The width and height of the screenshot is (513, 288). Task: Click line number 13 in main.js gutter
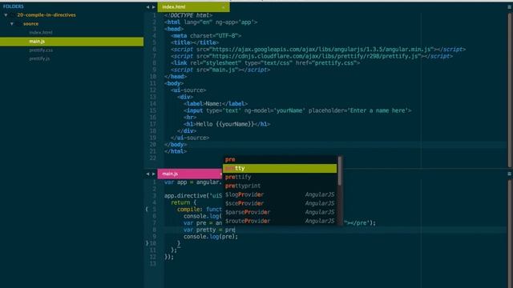(x=153, y=264)
